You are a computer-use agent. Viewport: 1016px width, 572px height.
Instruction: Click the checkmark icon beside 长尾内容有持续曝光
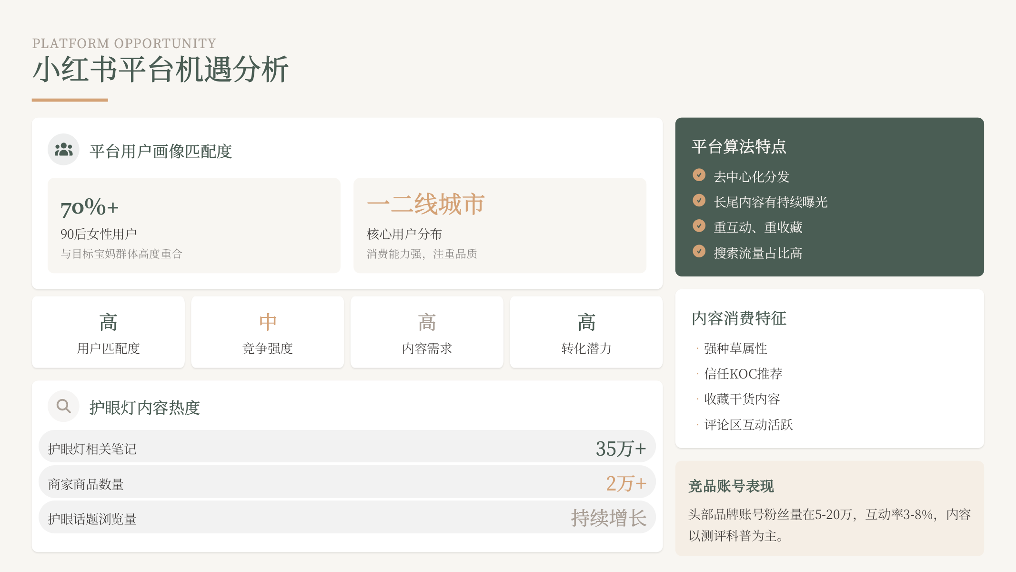pos(699,200)
